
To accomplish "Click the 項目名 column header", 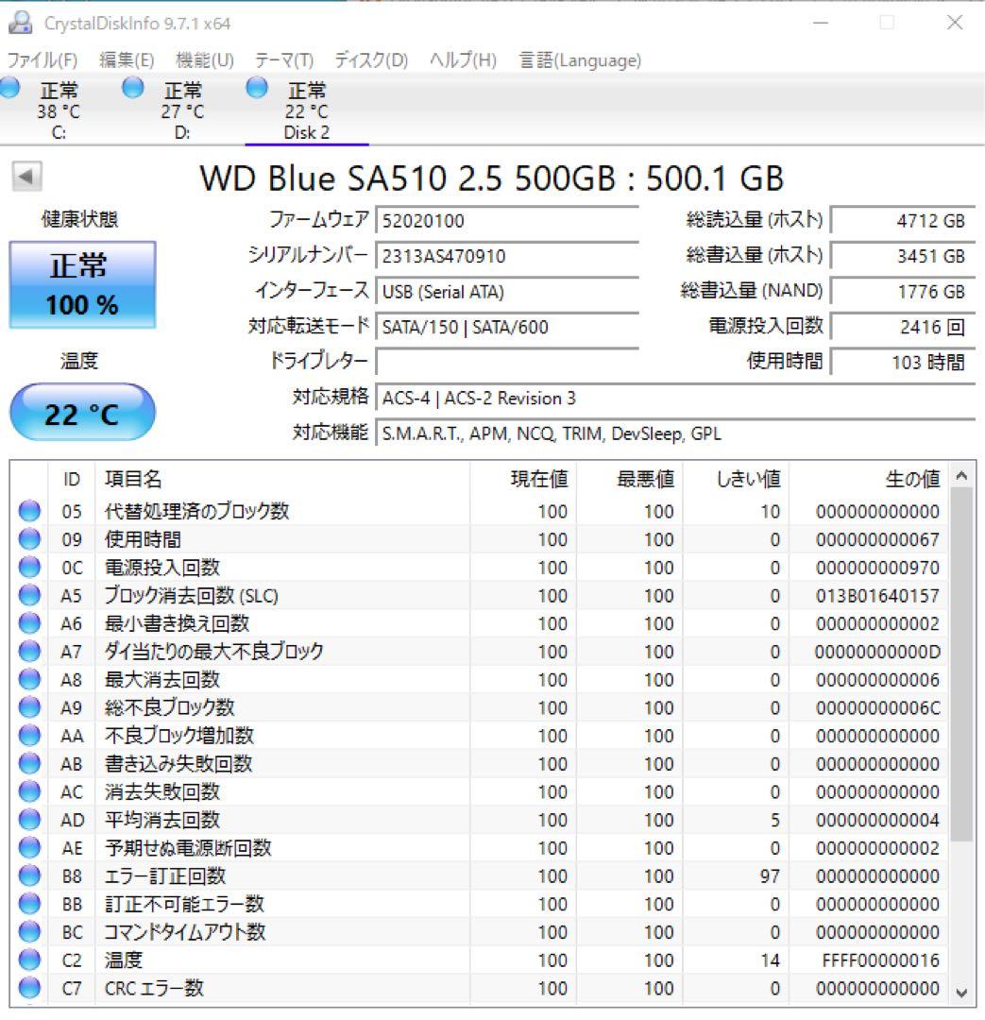I will [282, 480].
